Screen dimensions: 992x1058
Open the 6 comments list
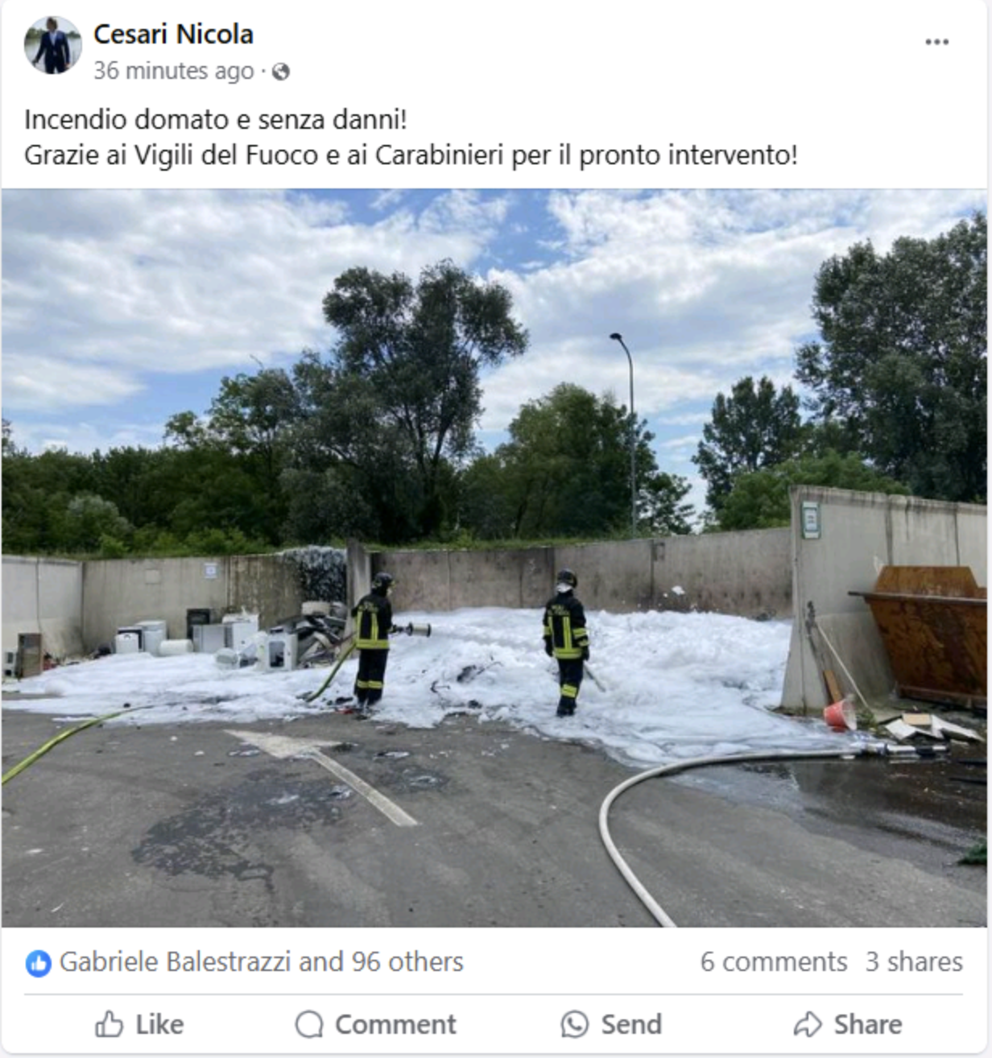tap(773, 961)
